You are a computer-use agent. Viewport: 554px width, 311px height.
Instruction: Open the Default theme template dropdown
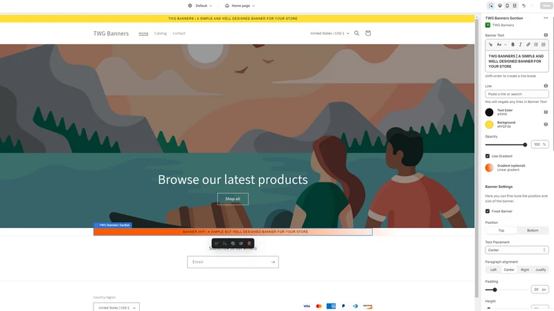200,6
